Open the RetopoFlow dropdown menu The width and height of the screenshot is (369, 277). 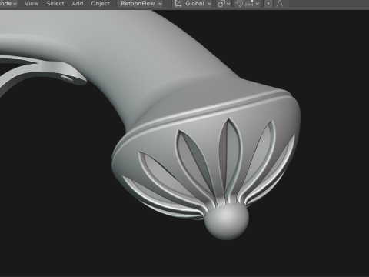point(140,4)
